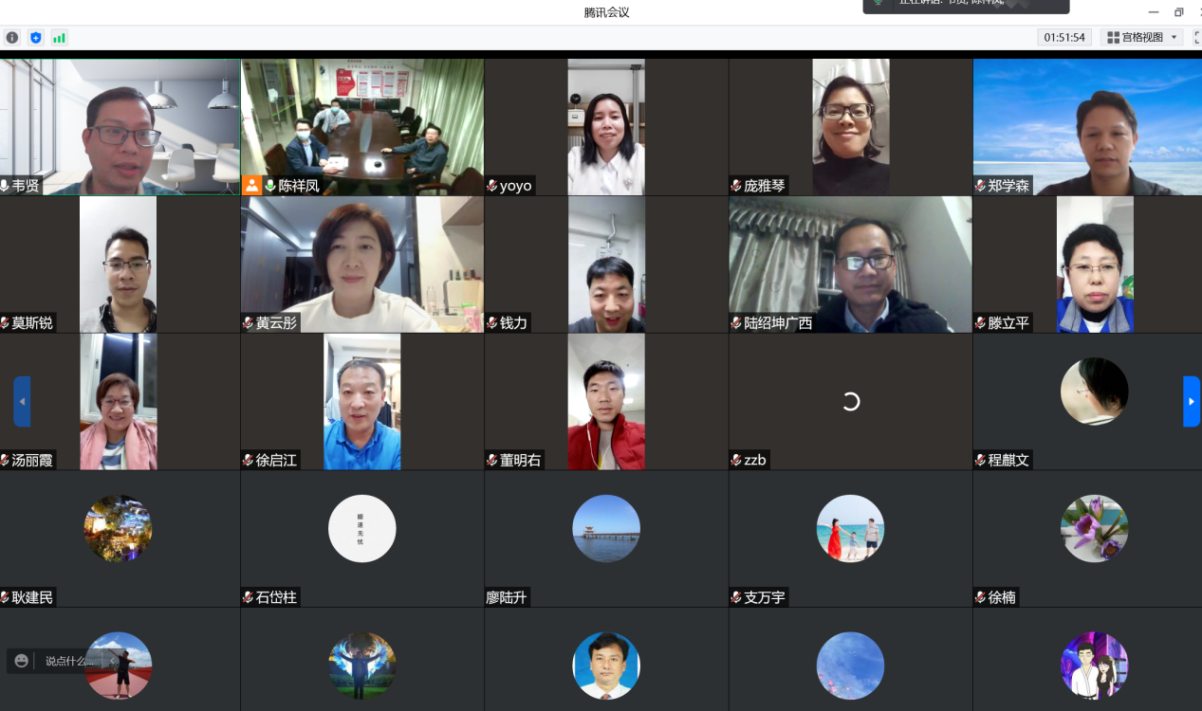Type in the 说点什么 chat field

(70, 661)
